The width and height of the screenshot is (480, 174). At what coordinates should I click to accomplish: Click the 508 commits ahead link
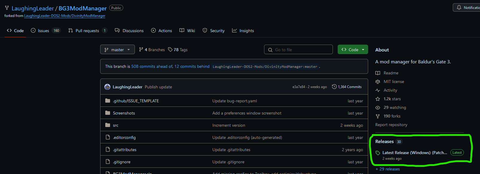click(x=152, y=66)
